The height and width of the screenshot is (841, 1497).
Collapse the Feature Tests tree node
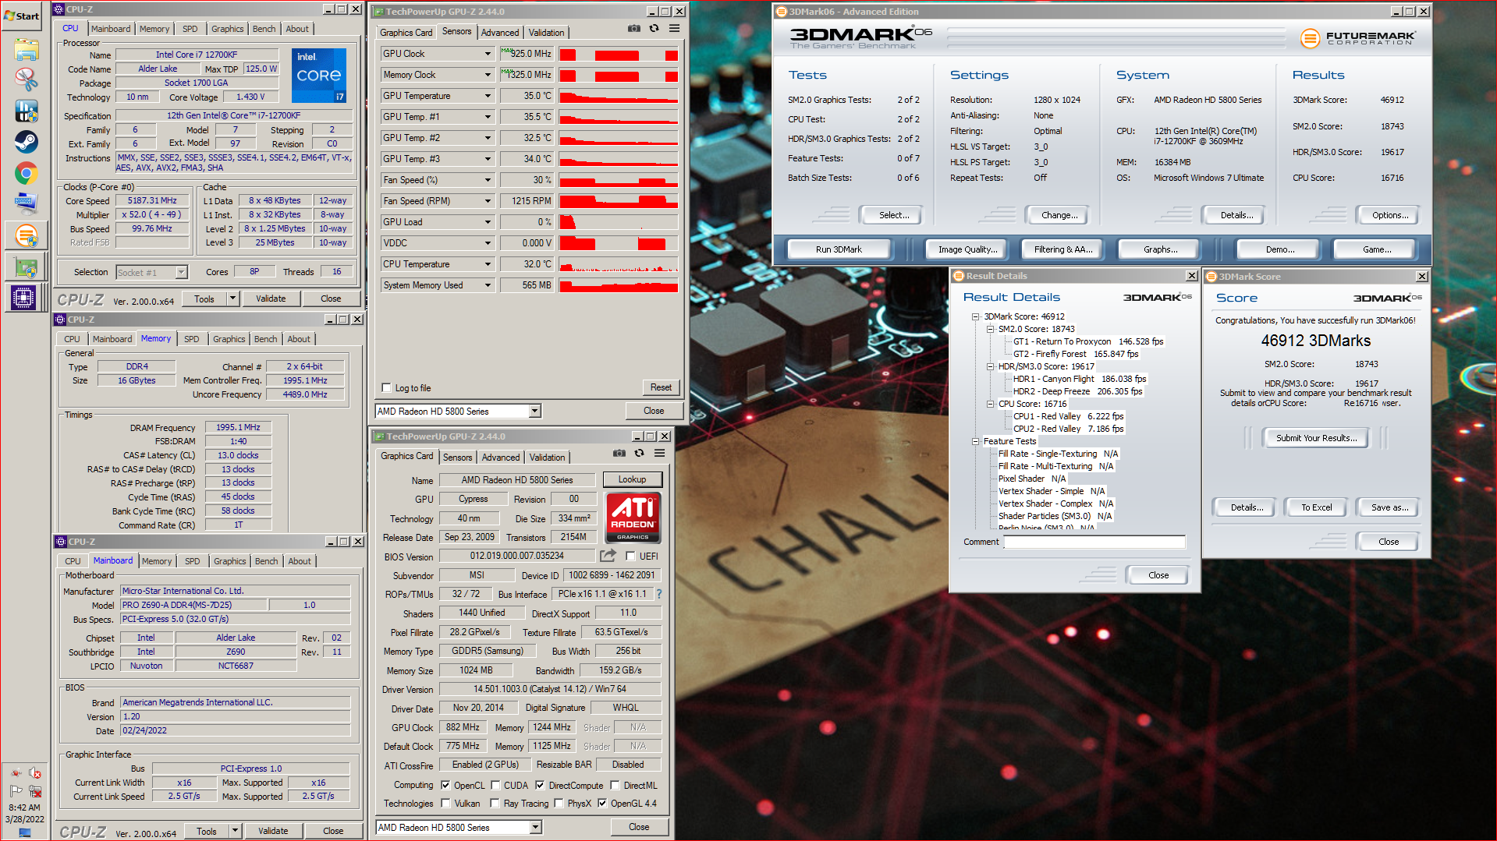coord(975,441)
